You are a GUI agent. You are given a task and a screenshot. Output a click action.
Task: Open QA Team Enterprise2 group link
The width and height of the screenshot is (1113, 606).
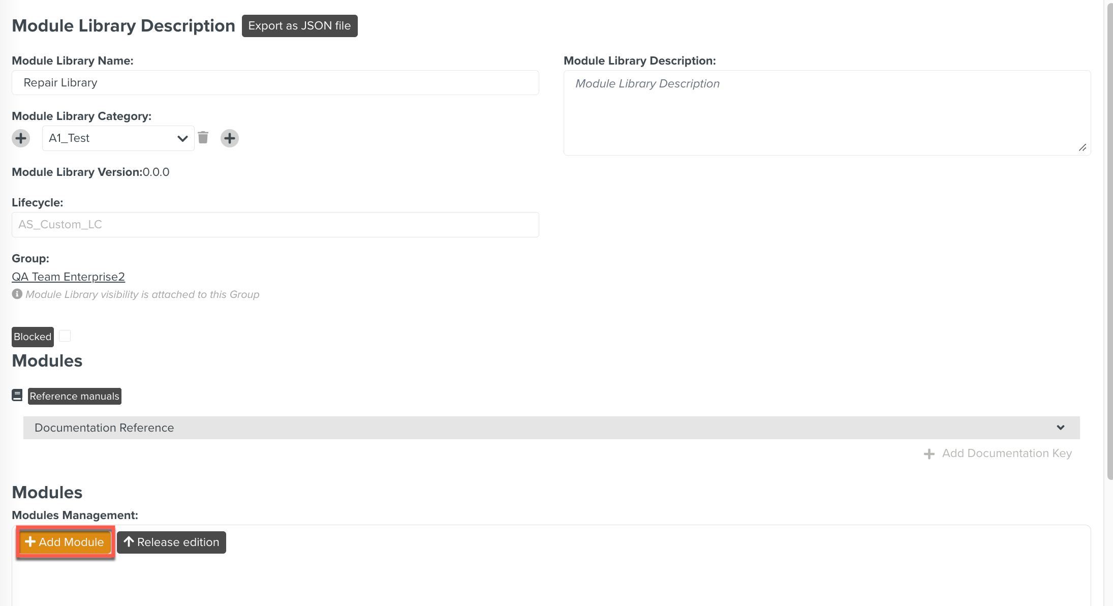coord(68,277)
